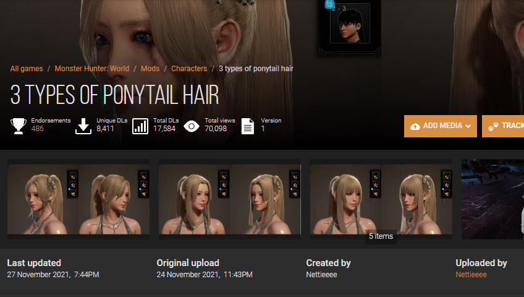
Task: Open the dark in-game scene thumbnail
Action: tap(492, 199)
